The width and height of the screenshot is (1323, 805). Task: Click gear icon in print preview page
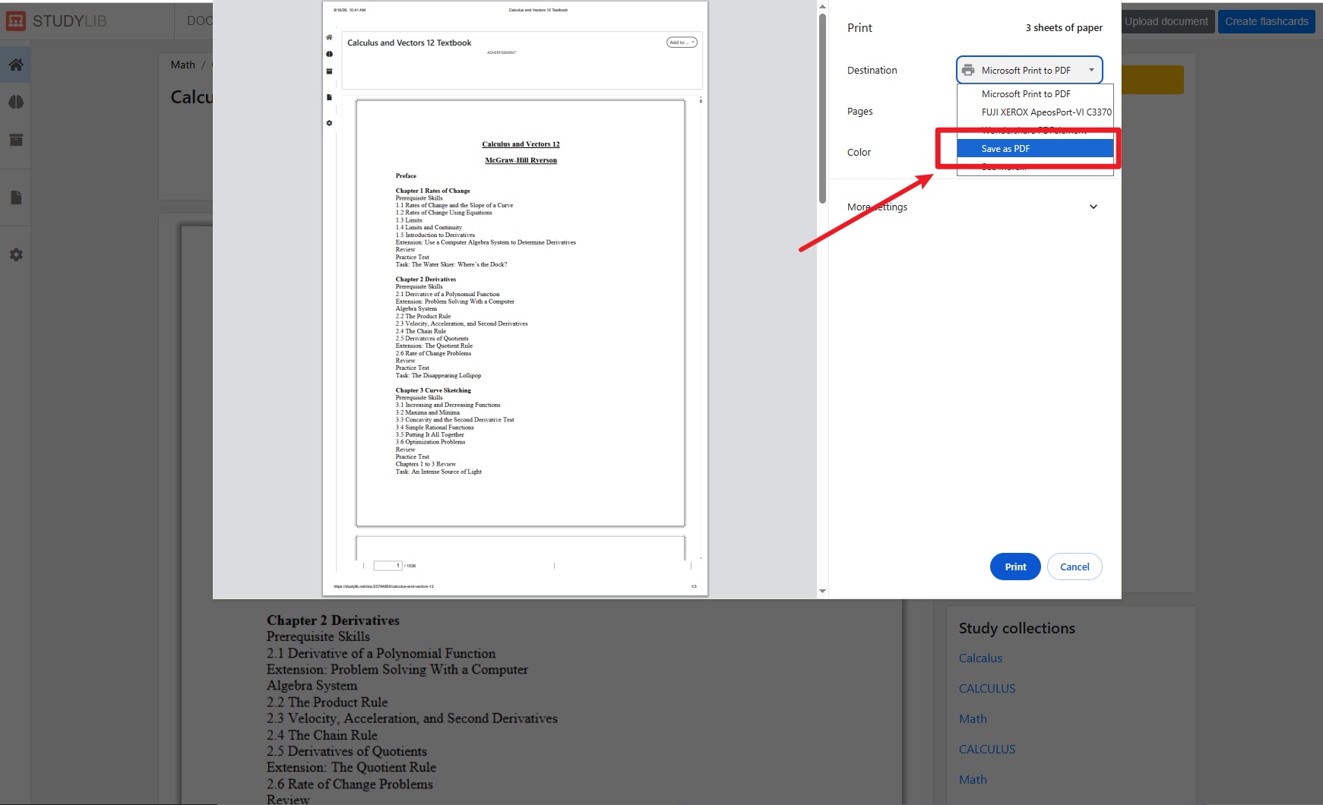pyautogui.click(x=329, y=123)
